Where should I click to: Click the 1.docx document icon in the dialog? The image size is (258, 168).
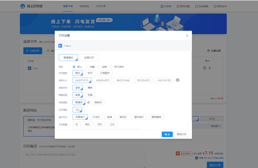[x=60, y=46]
